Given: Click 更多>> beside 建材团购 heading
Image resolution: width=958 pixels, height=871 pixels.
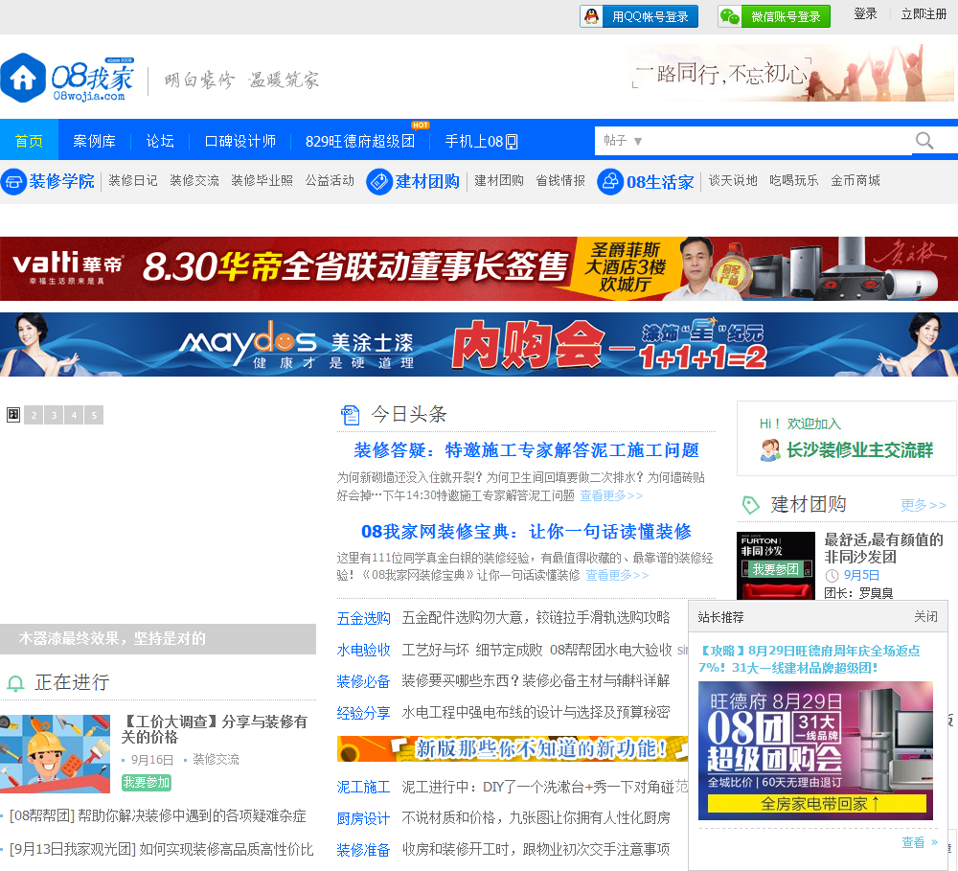Looking at the screenshot, I should pyautogui.click(x=924, y=505).
